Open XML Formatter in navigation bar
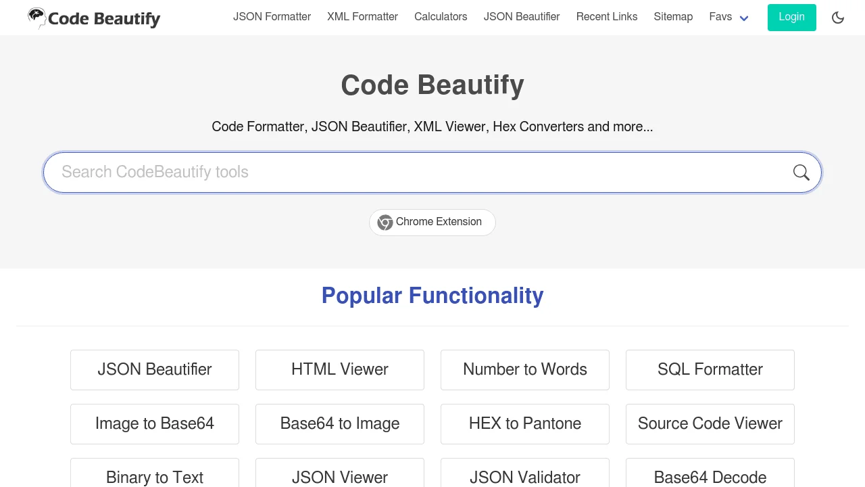Viewport: 865px width, 487px height. [x=362, y=17]
